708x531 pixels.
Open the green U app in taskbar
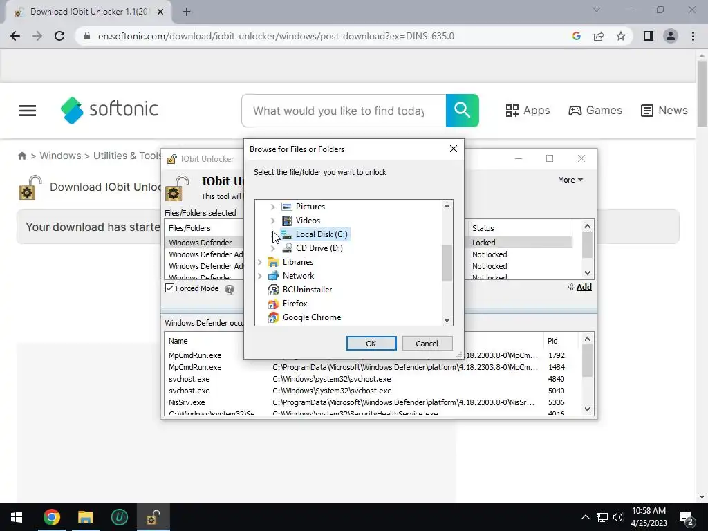119,517
